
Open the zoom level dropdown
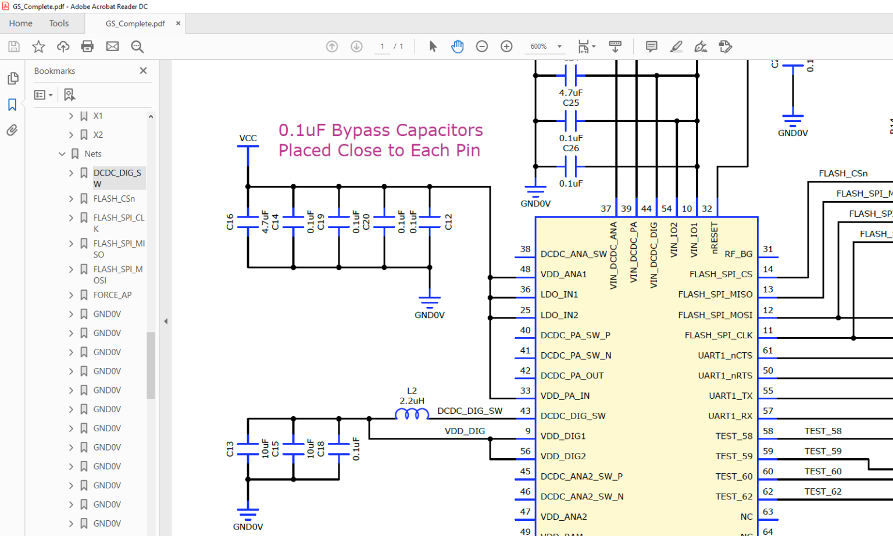559,47
